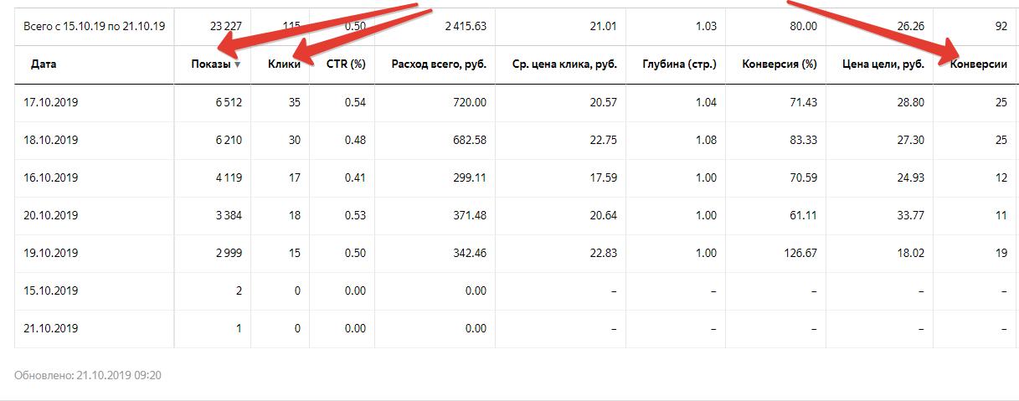Click total impressions 23 227

point(225,26)
